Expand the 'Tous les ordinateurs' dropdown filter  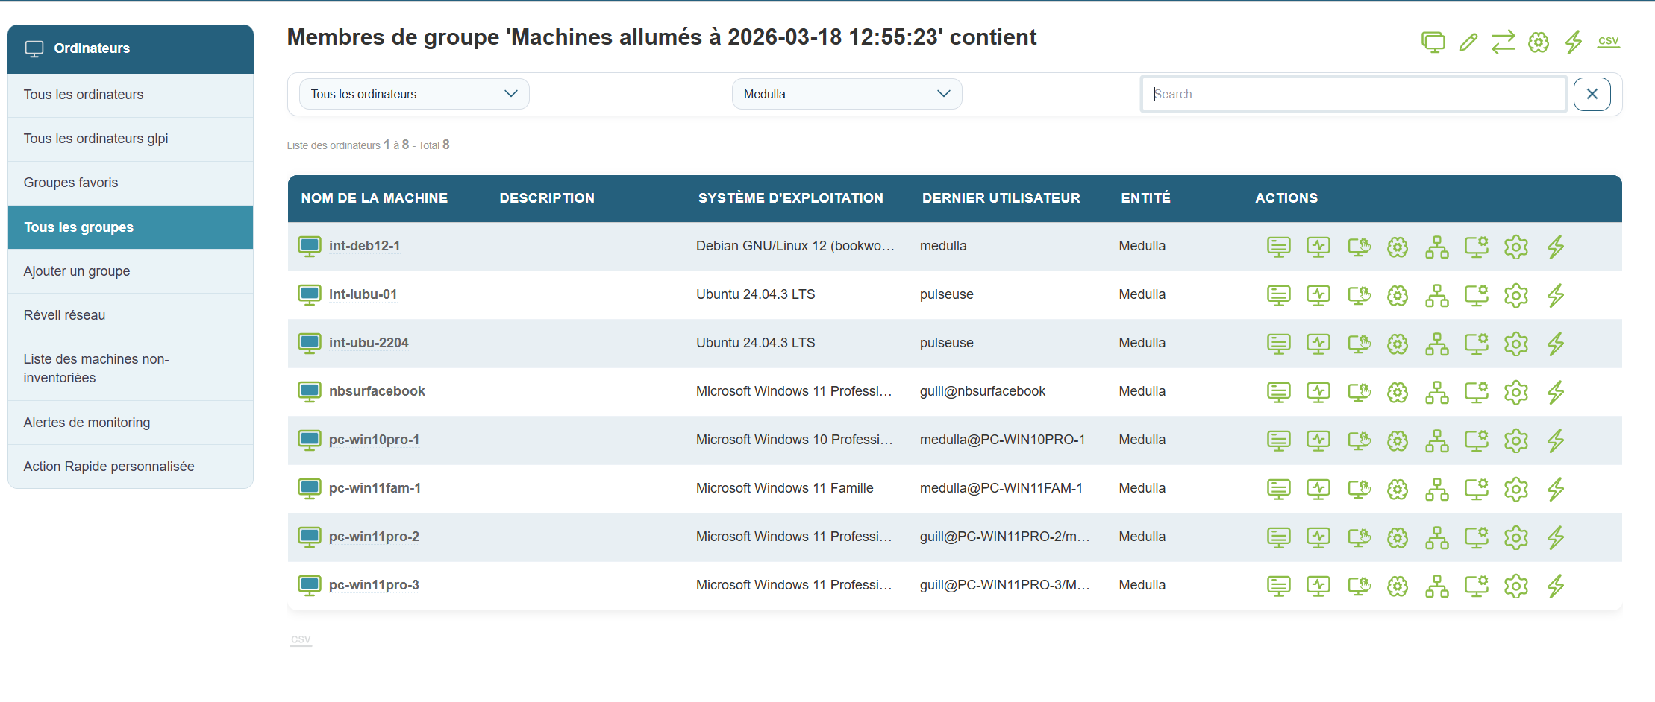tap(414, 94)
